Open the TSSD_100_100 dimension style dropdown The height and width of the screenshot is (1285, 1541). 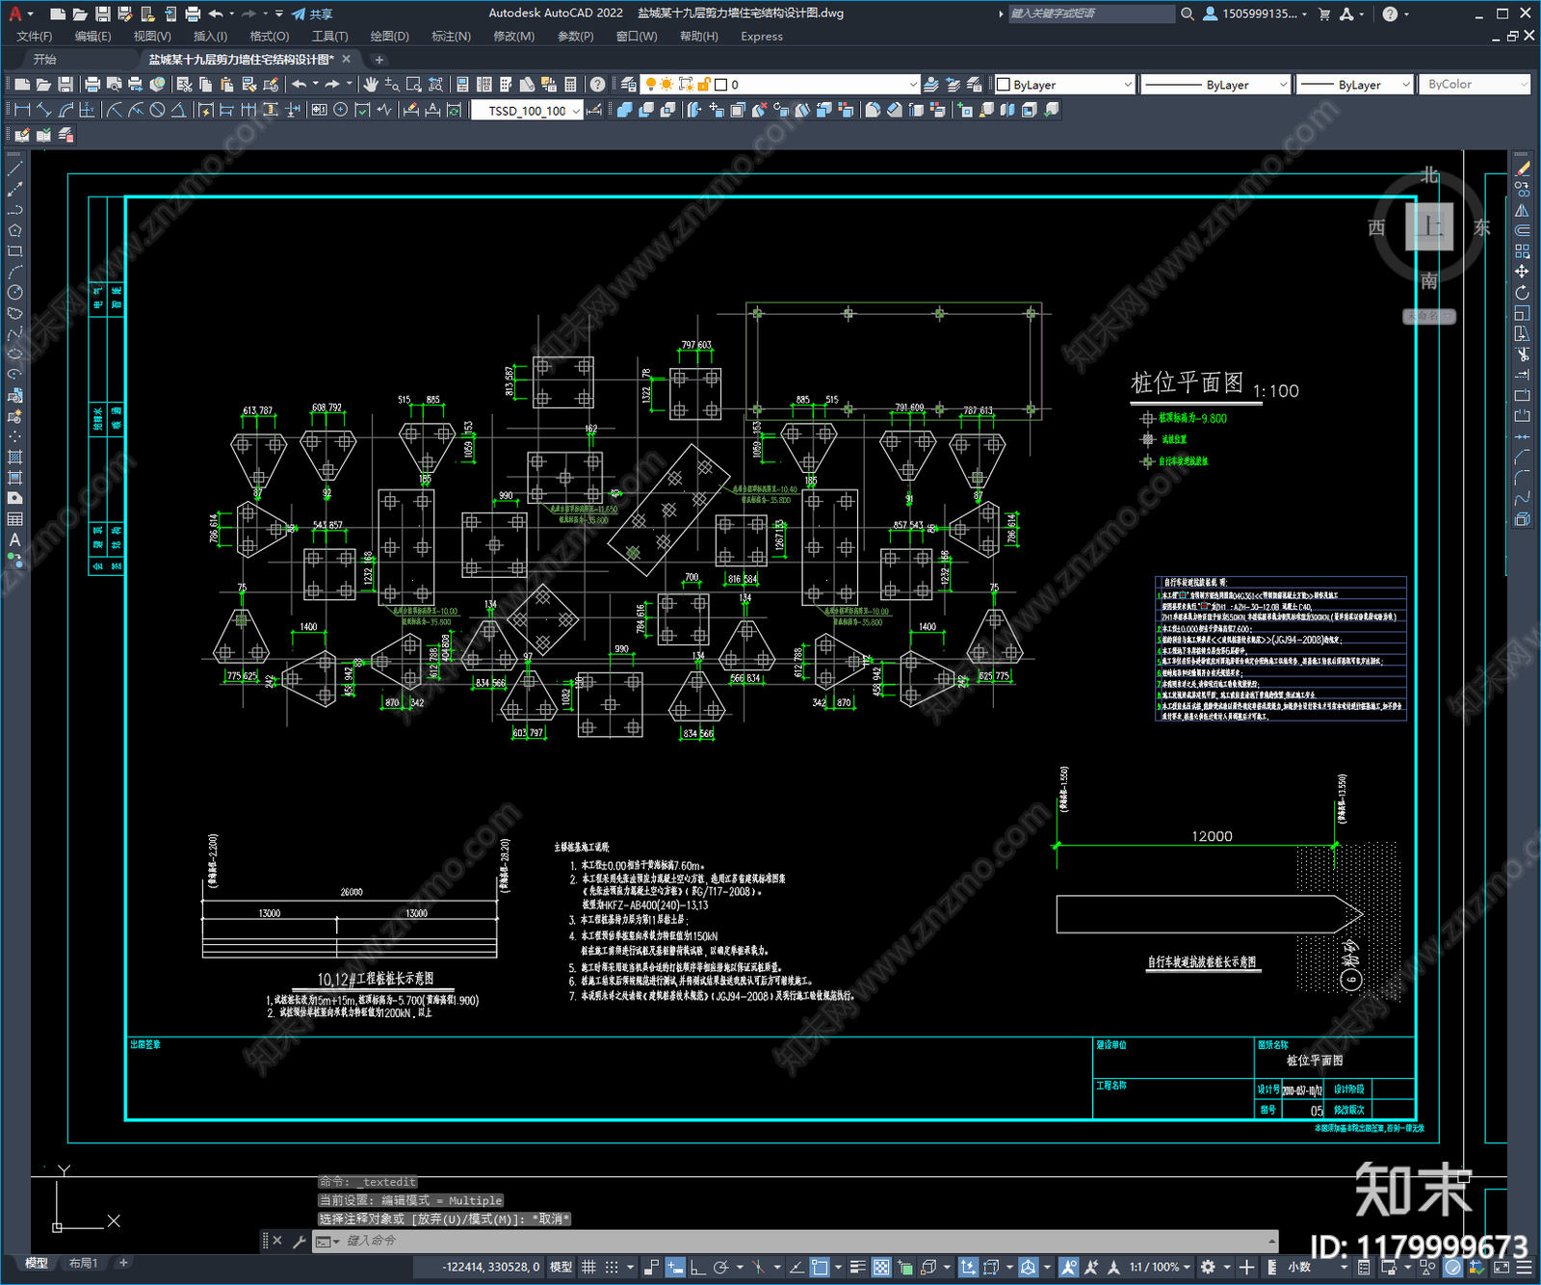pos(527,111)
